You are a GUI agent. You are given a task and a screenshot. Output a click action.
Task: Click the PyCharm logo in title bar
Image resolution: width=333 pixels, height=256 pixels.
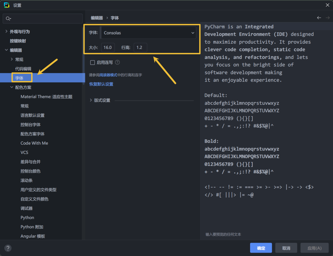coord(6,5)
